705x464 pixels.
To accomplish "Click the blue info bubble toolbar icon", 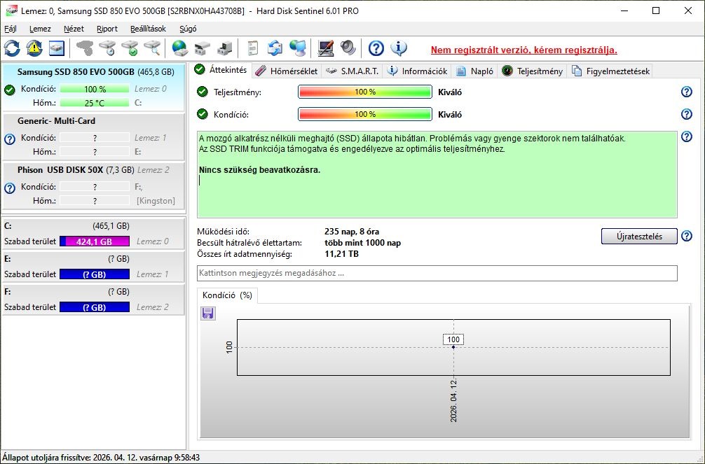I will 398,48.
